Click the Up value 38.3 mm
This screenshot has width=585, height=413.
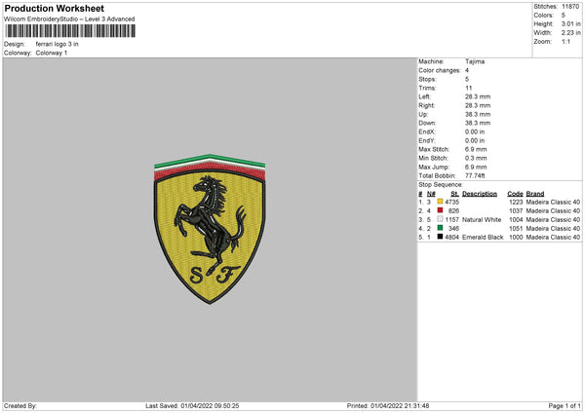478,114
